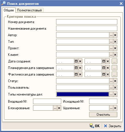Open selection list for Пользователь field

click(x=111, y=88)
